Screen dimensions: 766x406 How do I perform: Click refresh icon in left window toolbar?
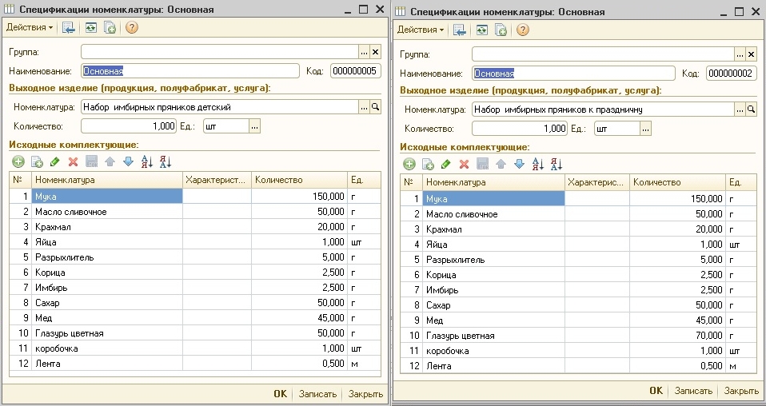tap(91, 27)
